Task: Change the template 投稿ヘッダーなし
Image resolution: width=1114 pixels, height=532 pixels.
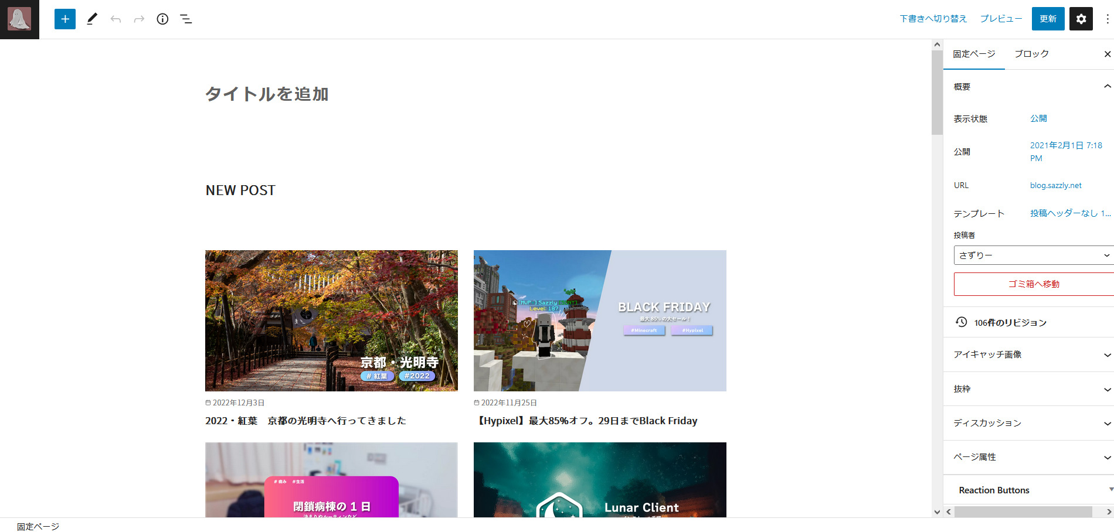Action: click(1071, 213)
